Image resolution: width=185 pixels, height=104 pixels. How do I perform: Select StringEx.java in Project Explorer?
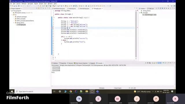tap(21, 25)
